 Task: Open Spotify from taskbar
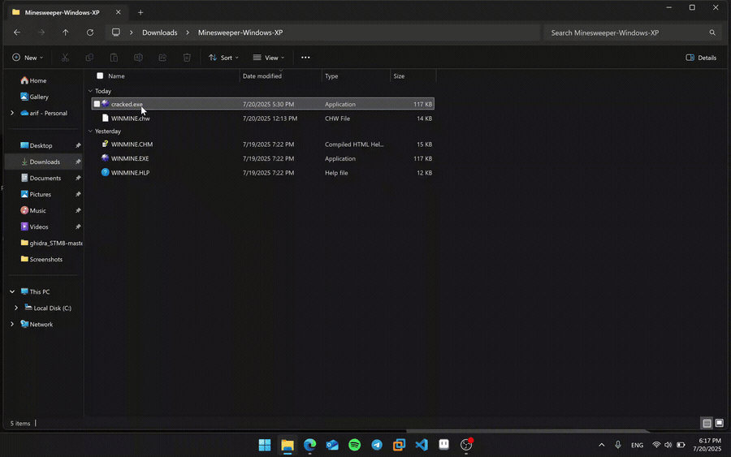pyautogui.click(x=354, y=445)
